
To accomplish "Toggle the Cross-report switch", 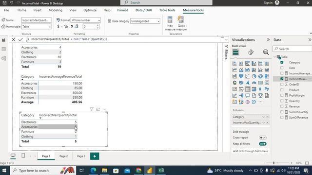I will (263, 138).
